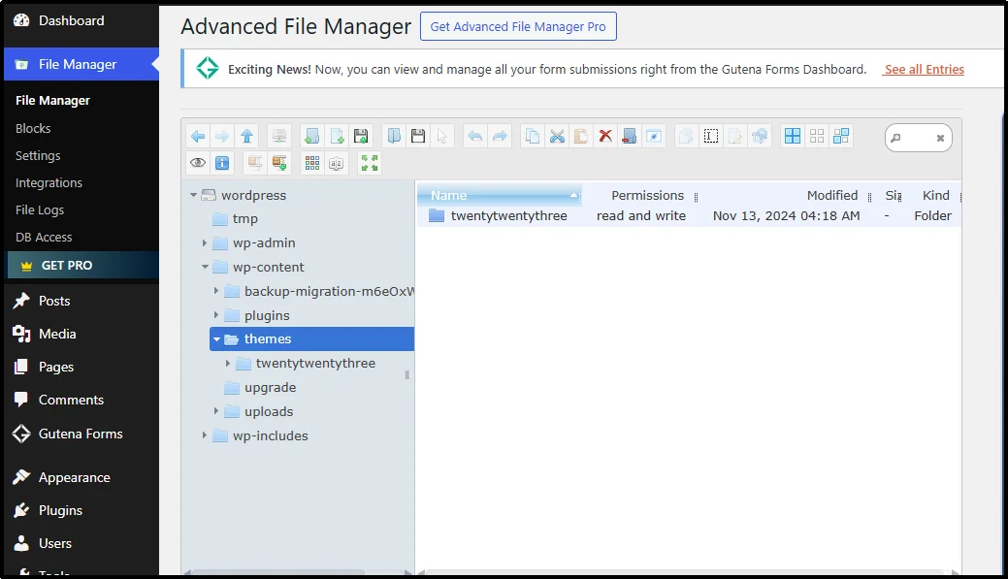Collapse the themes folder in the tree
The height and width of the screenshot is (579, 1008).
(x=216, y=338)
